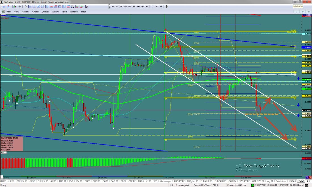Click the chart icon beside Page menu
This screenshot has height=187, width=312.
point(3,12)
